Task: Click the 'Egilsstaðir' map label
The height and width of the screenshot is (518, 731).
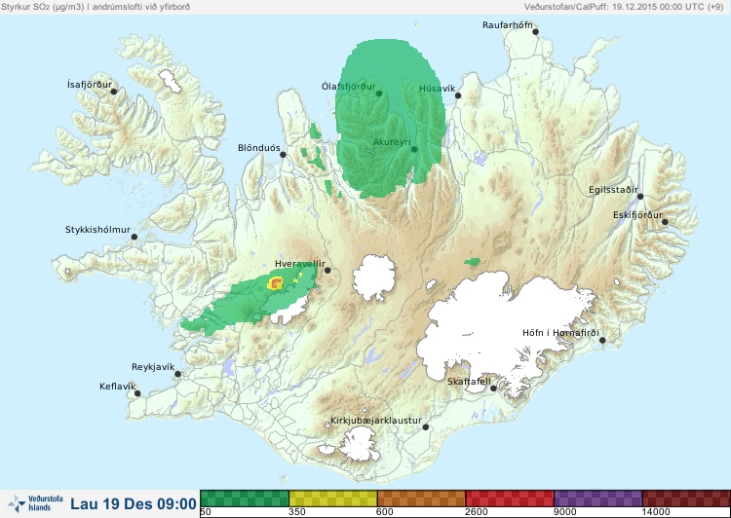Action: coord(613,190)
